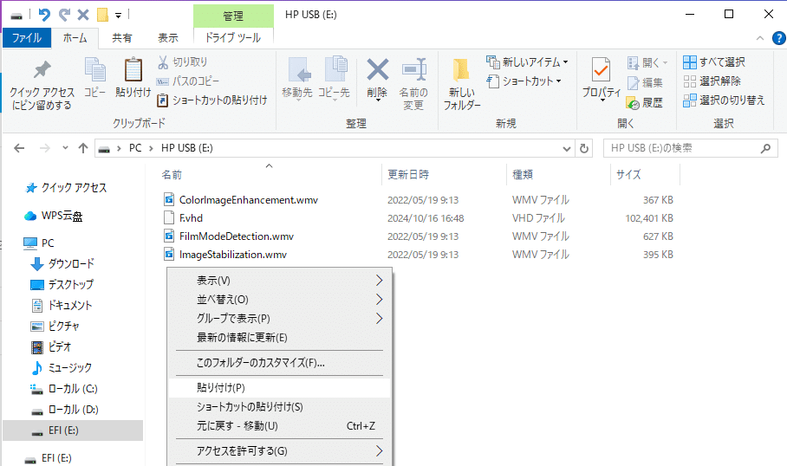Image resolution: width=787 pixels, height=466 pixels.
Task: Open the アクセスを許可する(G) submenu
Action: pyautogui.click(x=280, y=451)
